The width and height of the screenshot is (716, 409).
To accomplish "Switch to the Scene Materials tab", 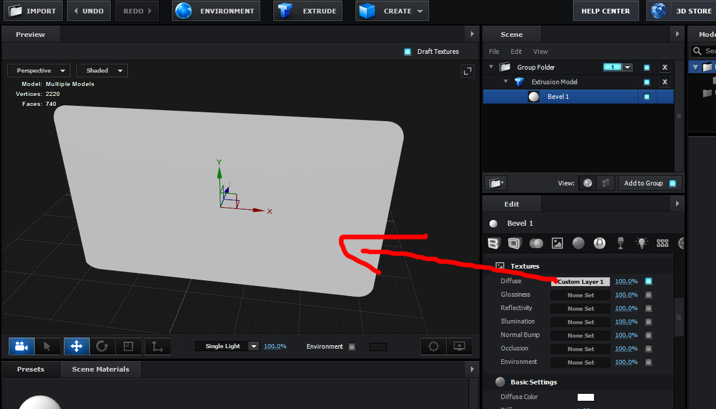I will coord(101,369).
